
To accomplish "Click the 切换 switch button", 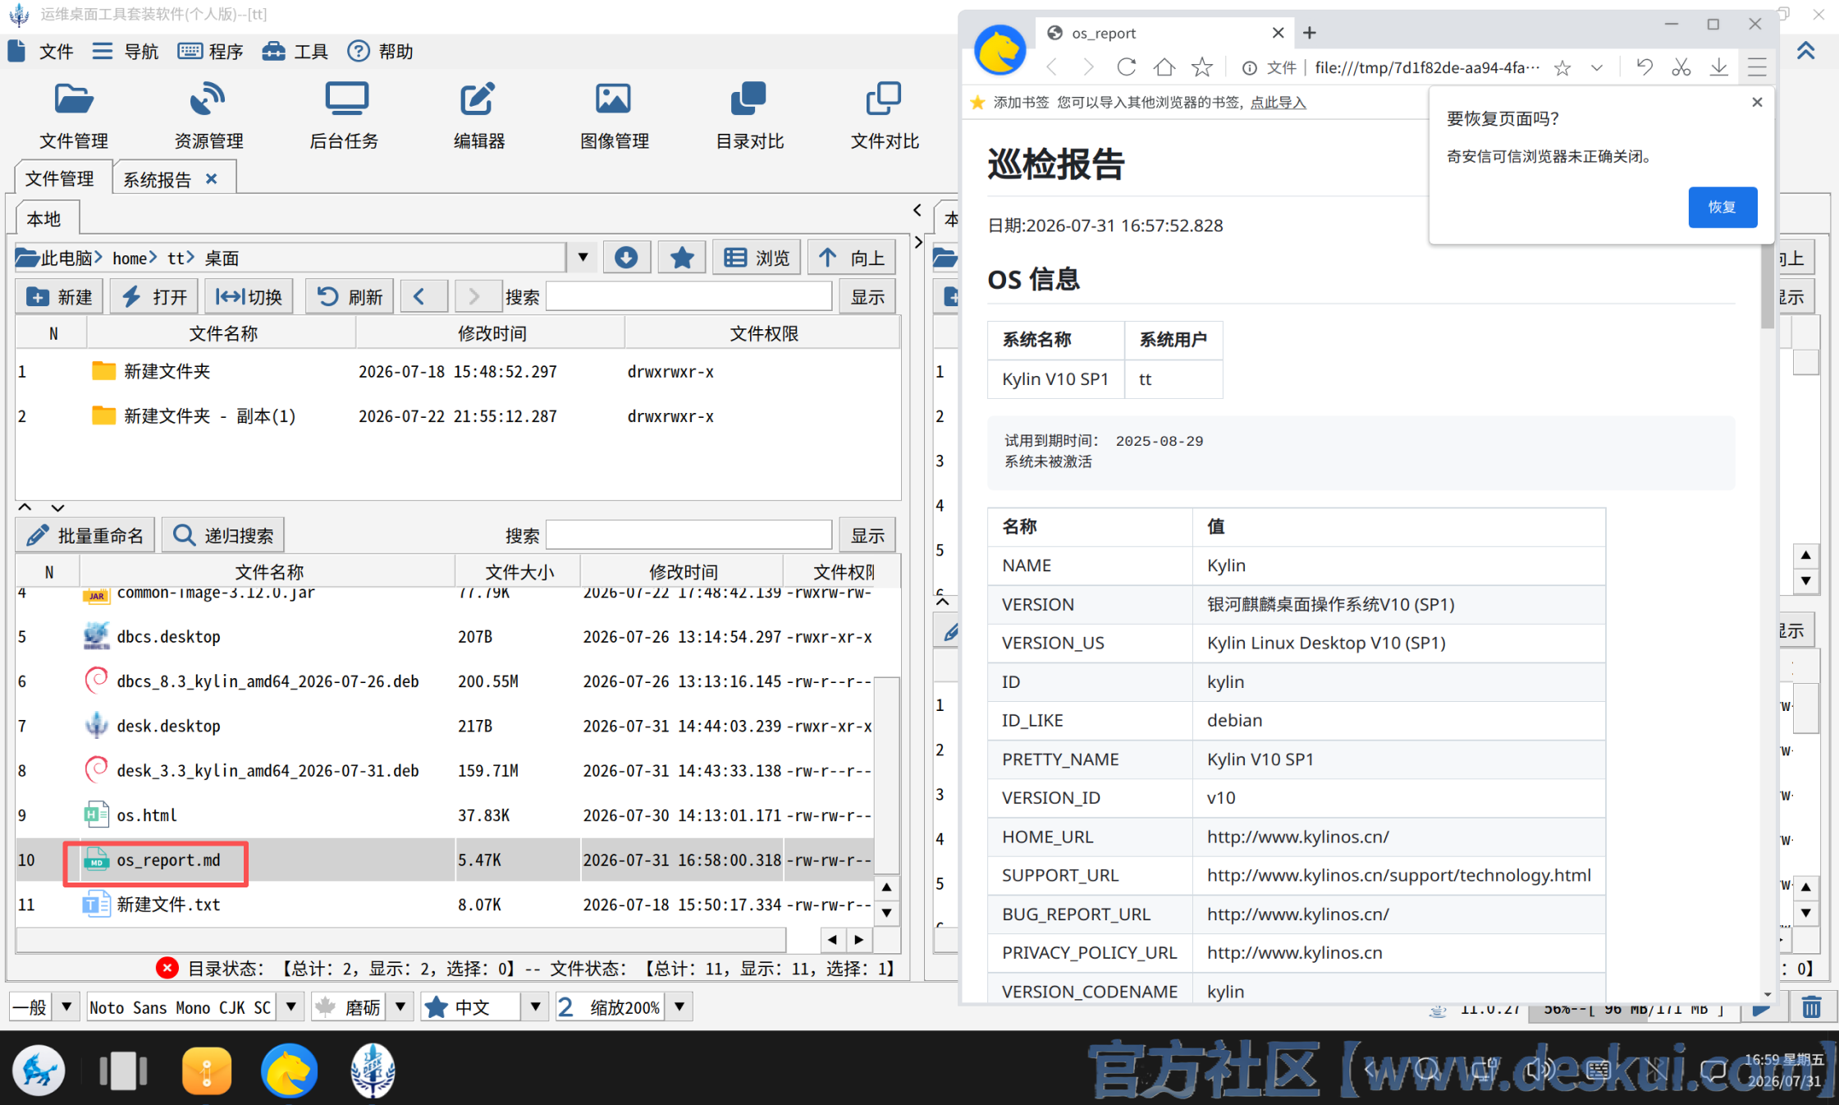I will coord(249,296).
